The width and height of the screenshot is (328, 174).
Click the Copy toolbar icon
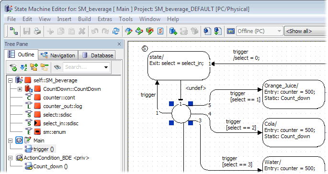pyautogui.click(x=61, y=32)
